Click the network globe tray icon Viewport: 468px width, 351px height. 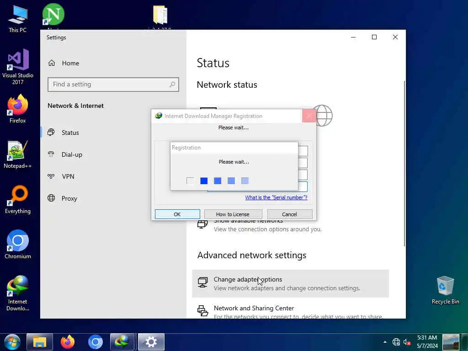(396, 342)
